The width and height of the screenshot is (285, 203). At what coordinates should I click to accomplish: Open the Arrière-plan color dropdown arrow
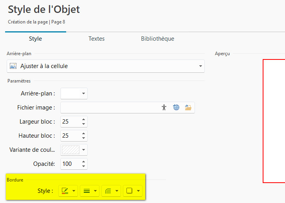(83, 94)
